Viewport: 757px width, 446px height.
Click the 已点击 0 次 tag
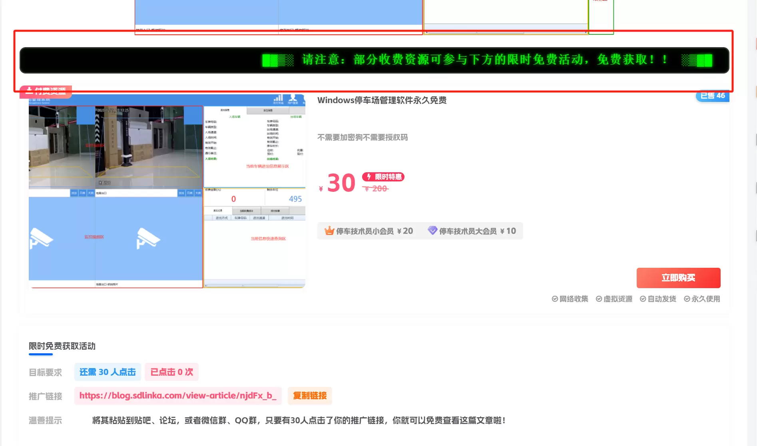[x=171, y=372]
